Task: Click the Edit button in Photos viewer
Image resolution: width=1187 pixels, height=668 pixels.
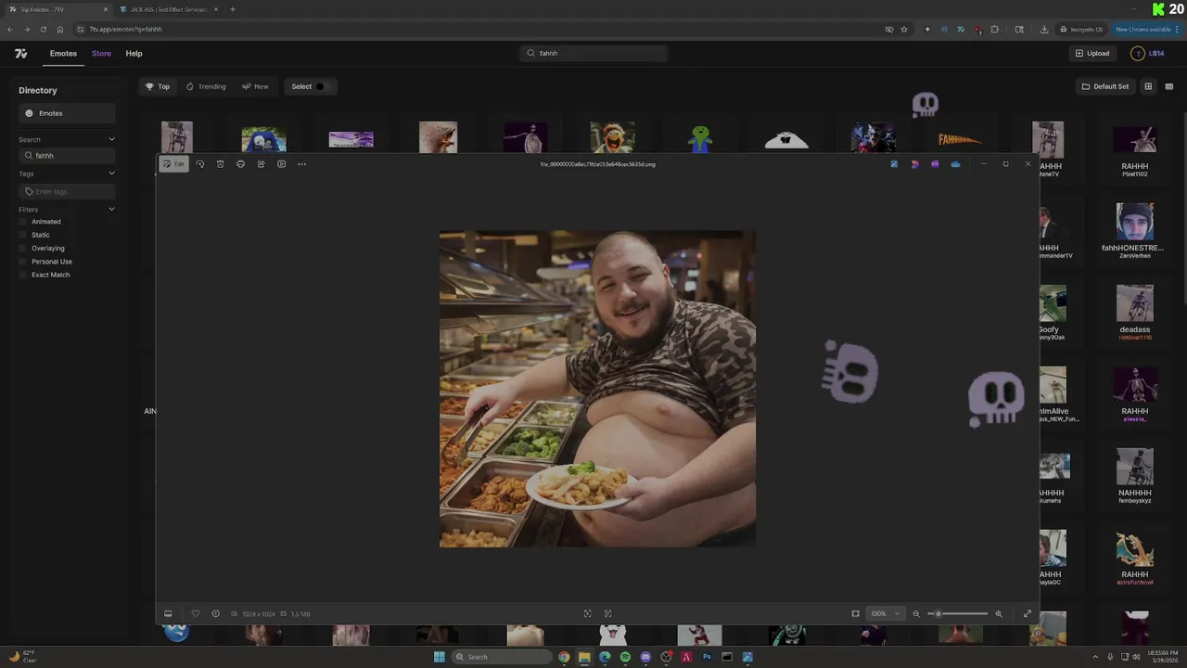Action: pos(174,164)
